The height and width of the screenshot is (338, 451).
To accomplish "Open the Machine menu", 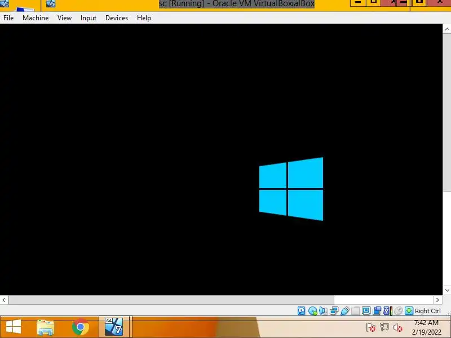I will click(x=36, y=18).
